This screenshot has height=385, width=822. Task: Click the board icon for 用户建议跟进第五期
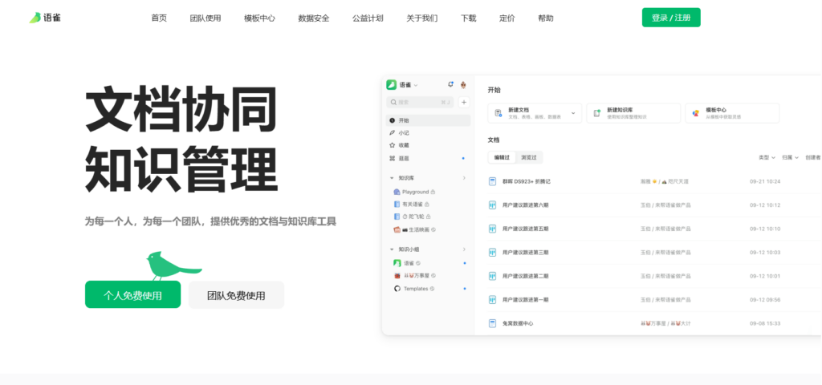pyautogui.click(x=492, y=229)
